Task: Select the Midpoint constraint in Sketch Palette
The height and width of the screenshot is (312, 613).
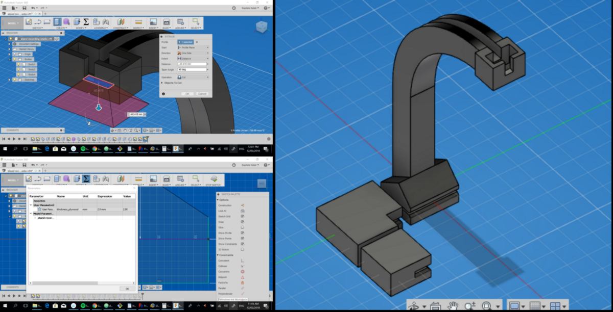Action: (x=242, y=277)
